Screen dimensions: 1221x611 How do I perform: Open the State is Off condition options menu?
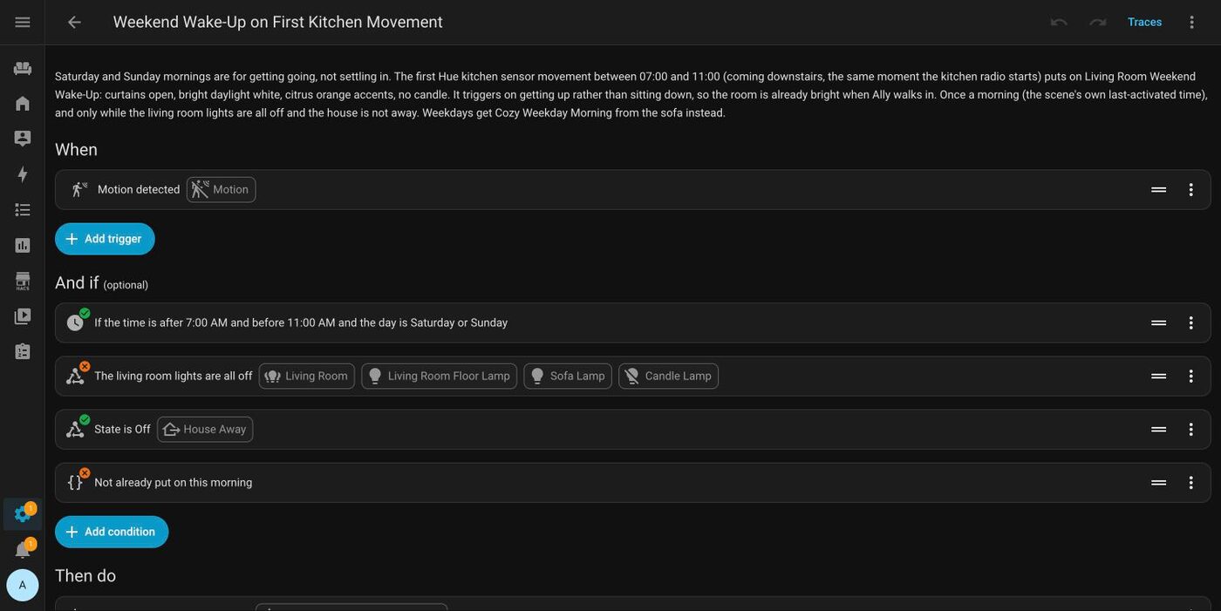pos(1191,430)
